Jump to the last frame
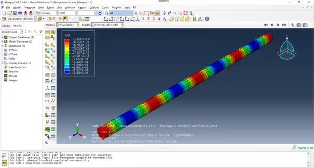The height and width of the screenshot is (168, 314). point(284,25)
